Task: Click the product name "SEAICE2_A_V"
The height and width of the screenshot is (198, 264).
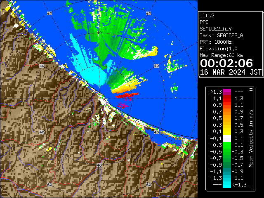Action: (x=215, y=29)
